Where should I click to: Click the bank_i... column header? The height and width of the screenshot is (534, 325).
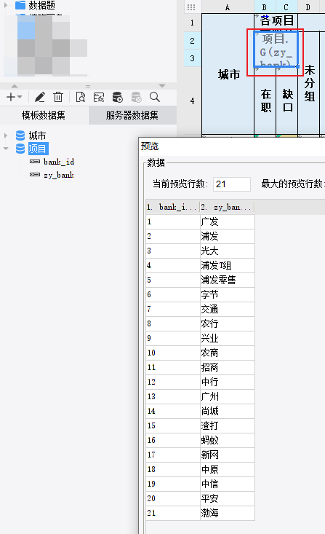pos(173,207)
